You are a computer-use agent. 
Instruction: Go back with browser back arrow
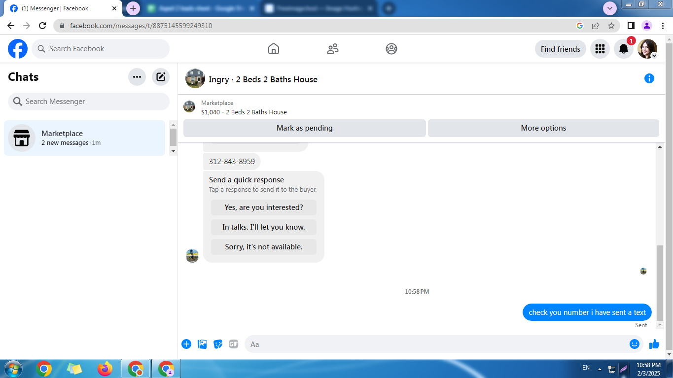11,26
